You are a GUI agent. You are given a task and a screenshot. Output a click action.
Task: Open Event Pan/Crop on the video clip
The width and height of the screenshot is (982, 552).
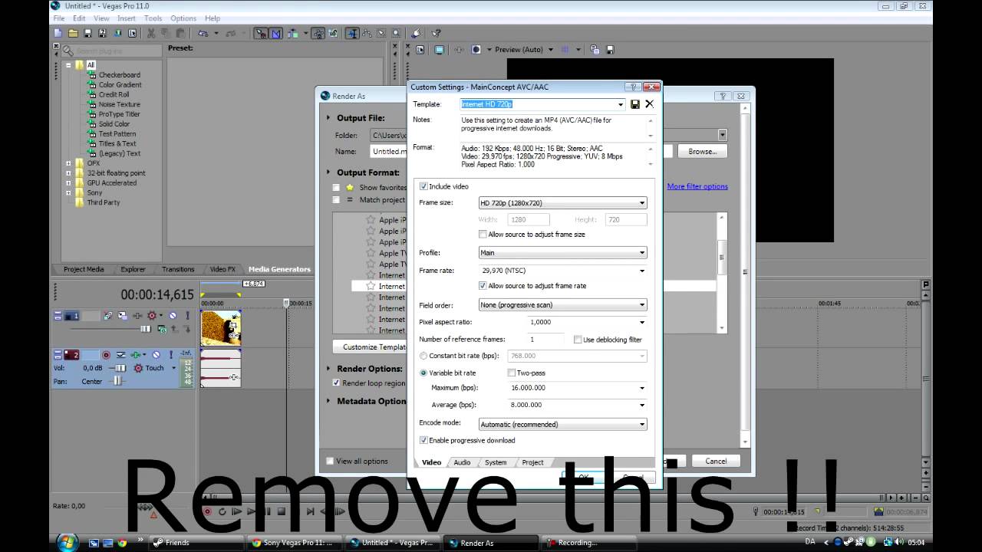tap(234, 325)
